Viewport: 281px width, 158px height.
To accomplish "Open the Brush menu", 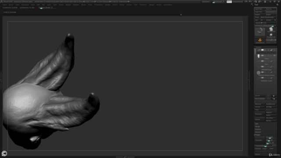I will [11, 5].
